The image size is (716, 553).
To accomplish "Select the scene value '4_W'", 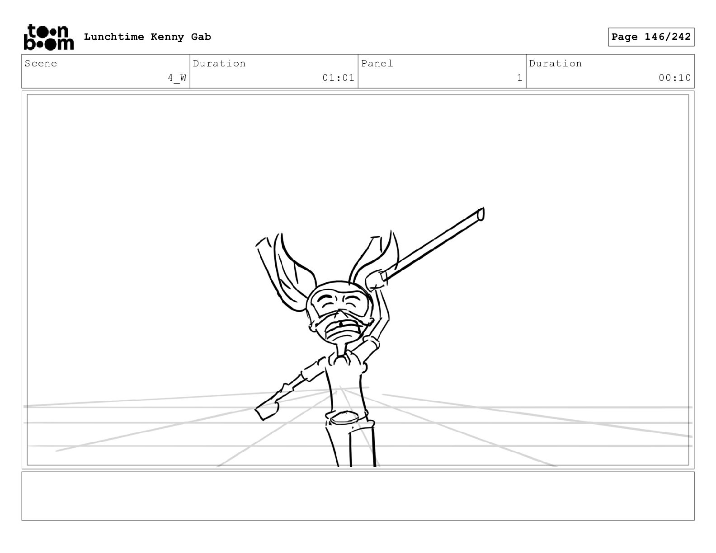I will pos(177,78).
